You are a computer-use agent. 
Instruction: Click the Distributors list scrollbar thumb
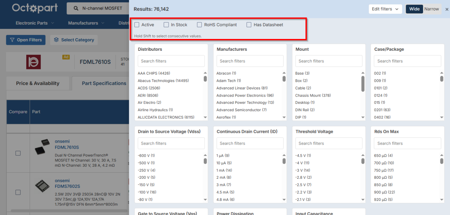click(x=205, y=79)
